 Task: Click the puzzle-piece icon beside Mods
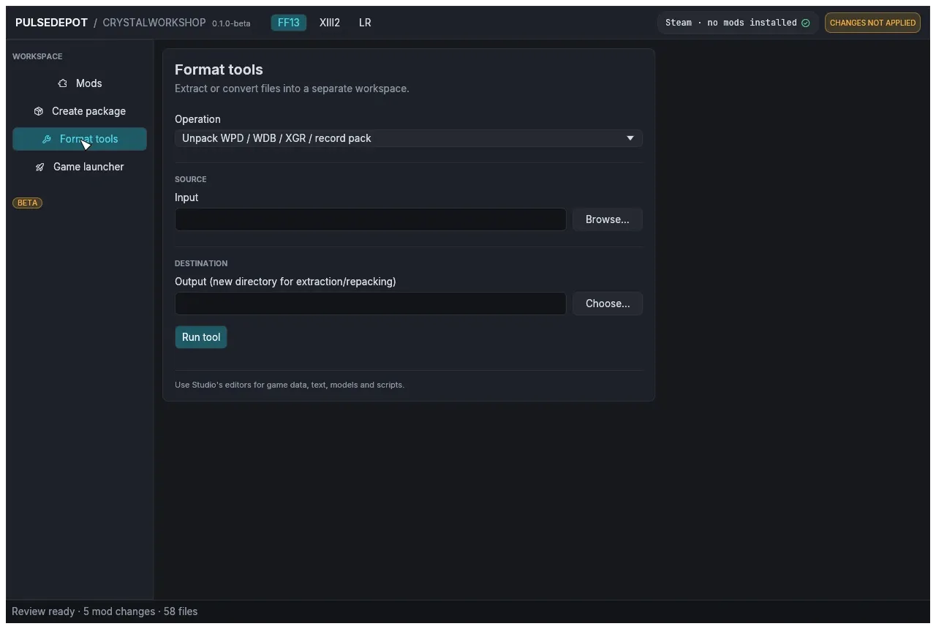coord(63,83)
